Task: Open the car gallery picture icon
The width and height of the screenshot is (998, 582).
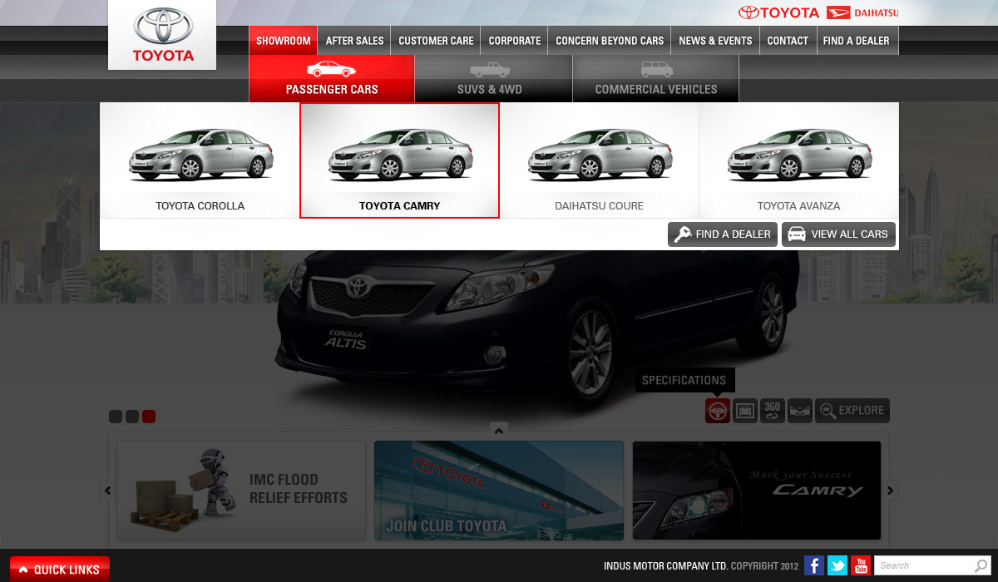Action: [x=745, y=411]
